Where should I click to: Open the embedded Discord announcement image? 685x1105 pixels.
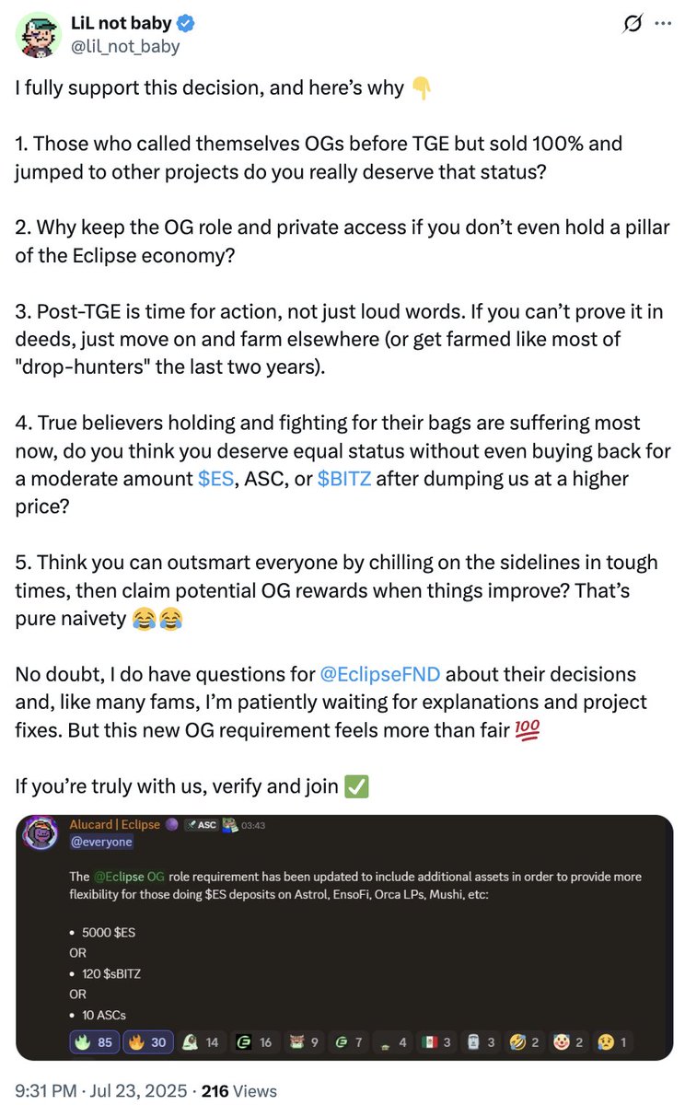(x=344, y=937)
